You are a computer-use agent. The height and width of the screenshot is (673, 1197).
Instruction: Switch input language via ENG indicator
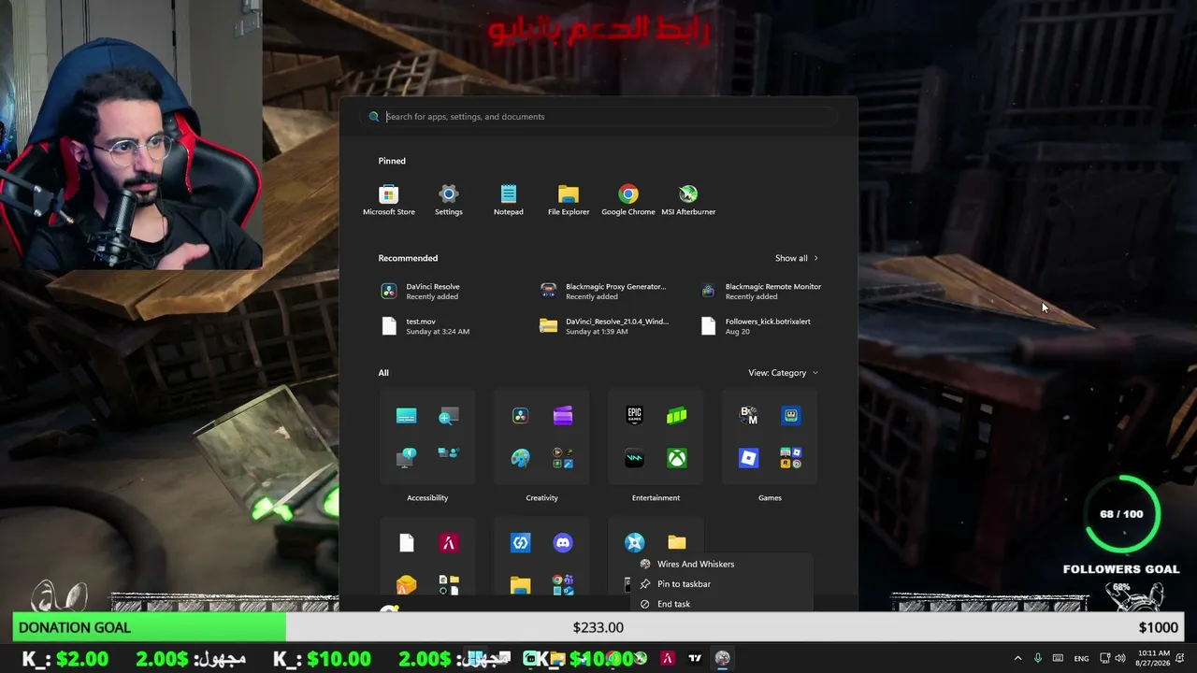click(1081, 659)
